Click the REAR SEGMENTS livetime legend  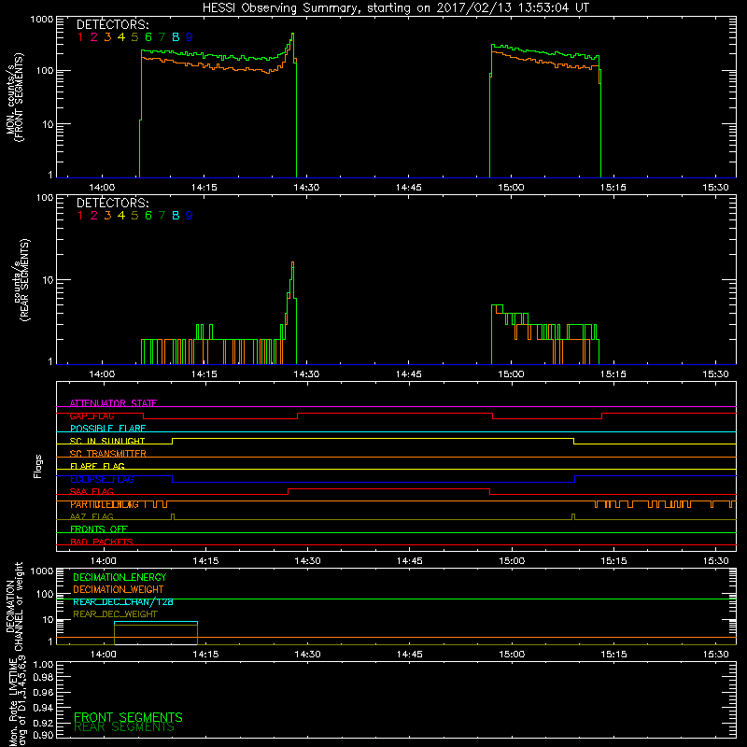124,727
